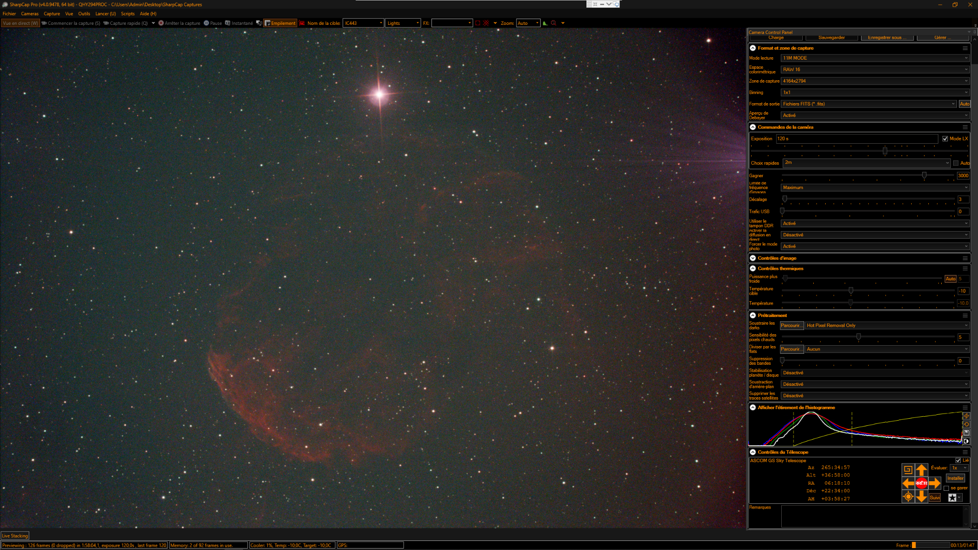Click the Parcourir button for Soustraire les darks
The image size is (978, 550).
coord(791,326)
